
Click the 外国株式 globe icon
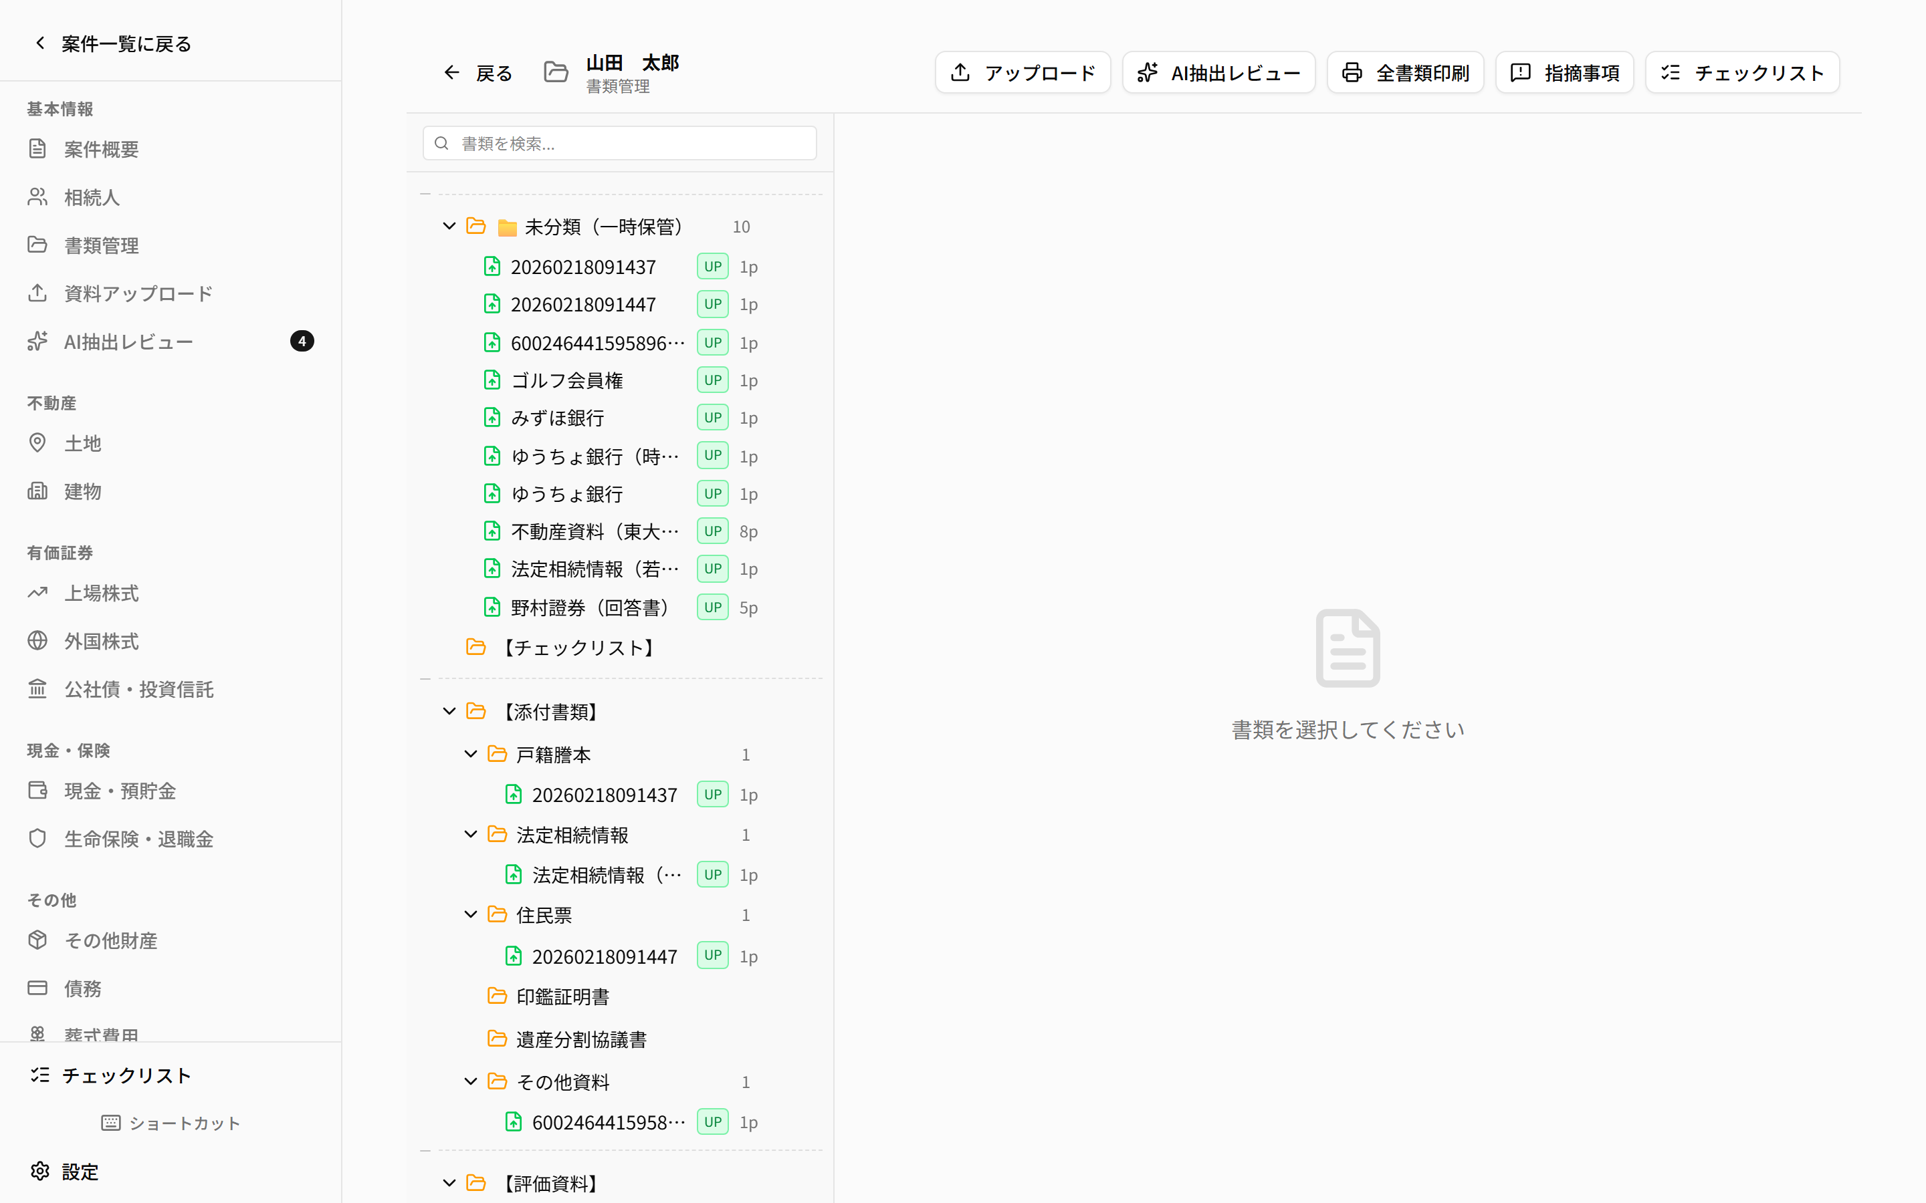click(x=38, y=642)
